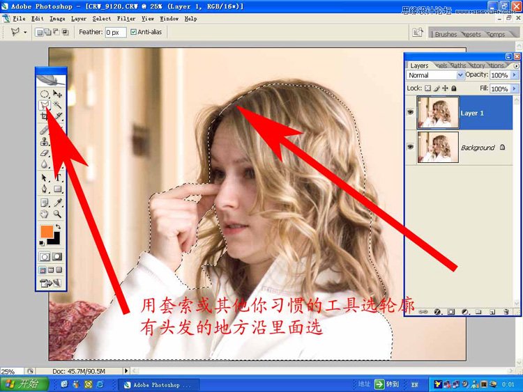Open the Layer menu
This screenshot has width=523, height=392.
point(79,19)
